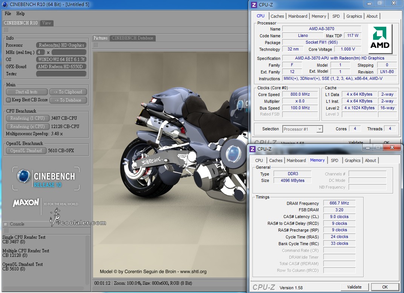Click the console output scrollbar
The image size is (404, 293).
click(87, 260)
